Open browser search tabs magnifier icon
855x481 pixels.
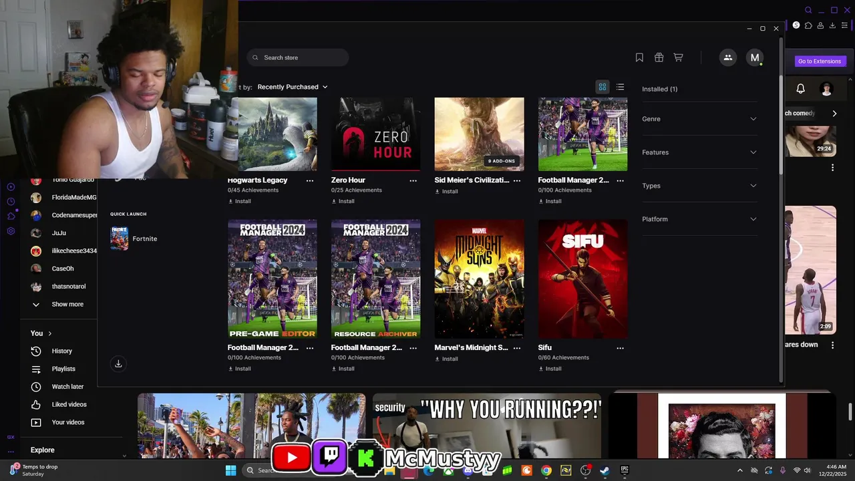click(808, 10)
